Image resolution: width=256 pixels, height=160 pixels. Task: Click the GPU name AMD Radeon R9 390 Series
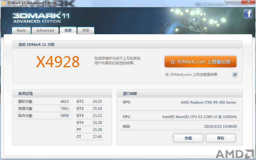tap(208, 102)
